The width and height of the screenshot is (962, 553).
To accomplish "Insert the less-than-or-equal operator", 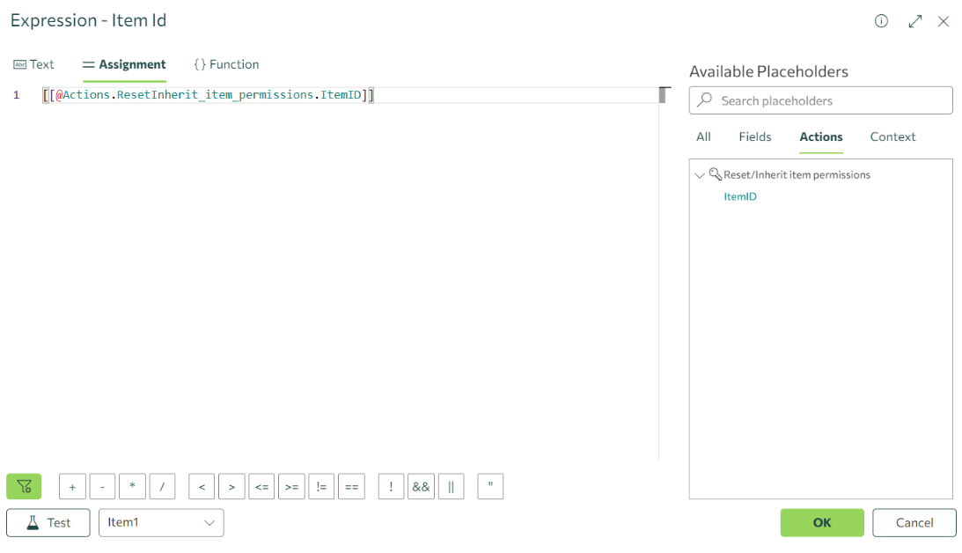I will pos(262,487).
